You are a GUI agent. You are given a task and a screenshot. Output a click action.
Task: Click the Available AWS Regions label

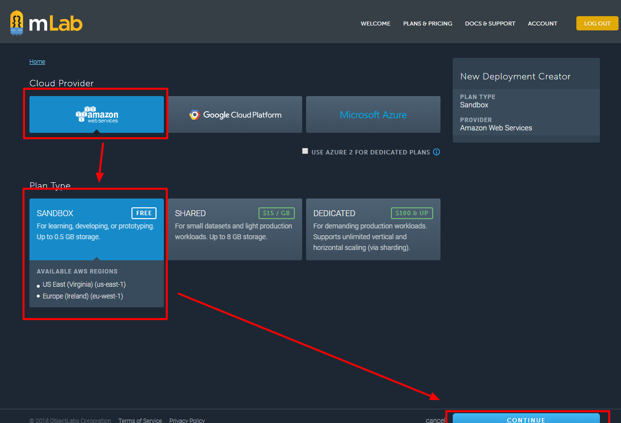point(77,272)
